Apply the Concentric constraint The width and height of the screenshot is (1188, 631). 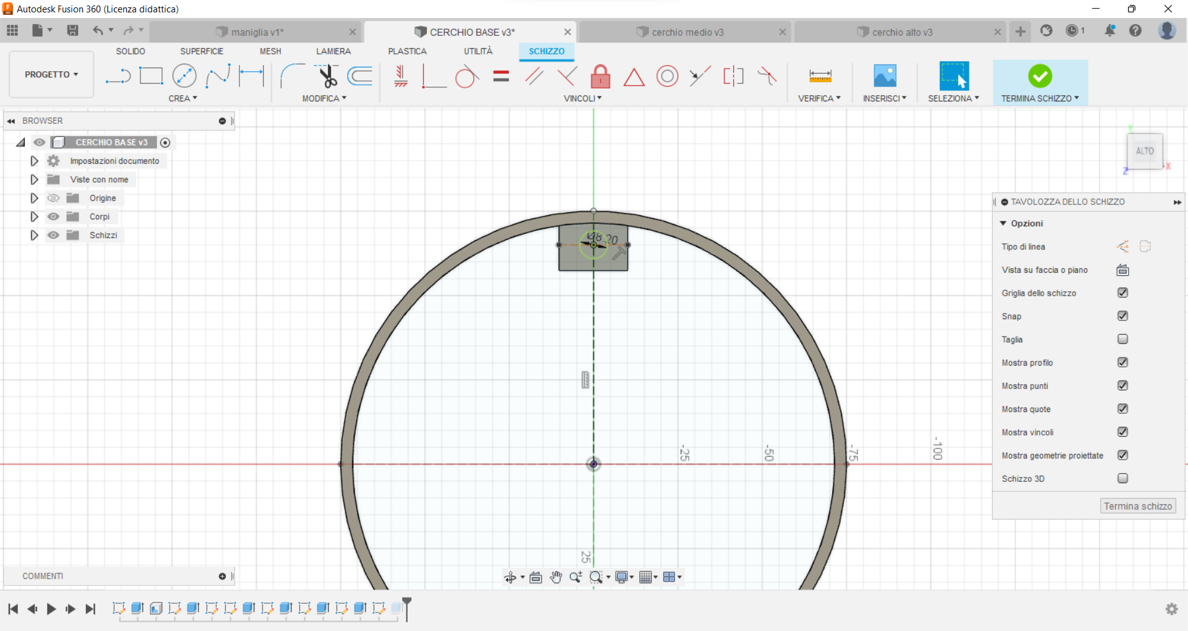[x=667, y=76]
